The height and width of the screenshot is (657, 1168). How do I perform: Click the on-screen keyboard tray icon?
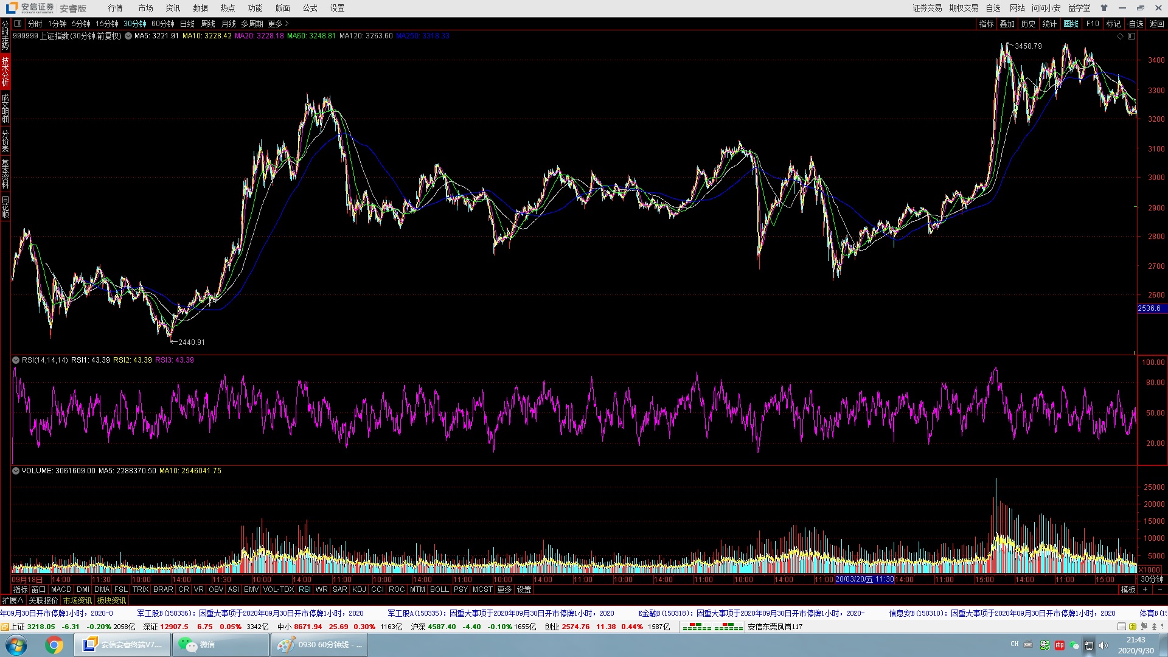1028,645
